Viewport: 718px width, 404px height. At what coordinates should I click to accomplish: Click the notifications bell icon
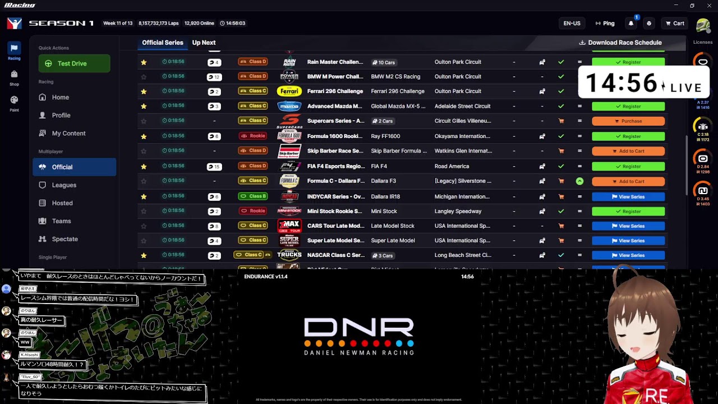pyautogui.click(x=631, y=24)
